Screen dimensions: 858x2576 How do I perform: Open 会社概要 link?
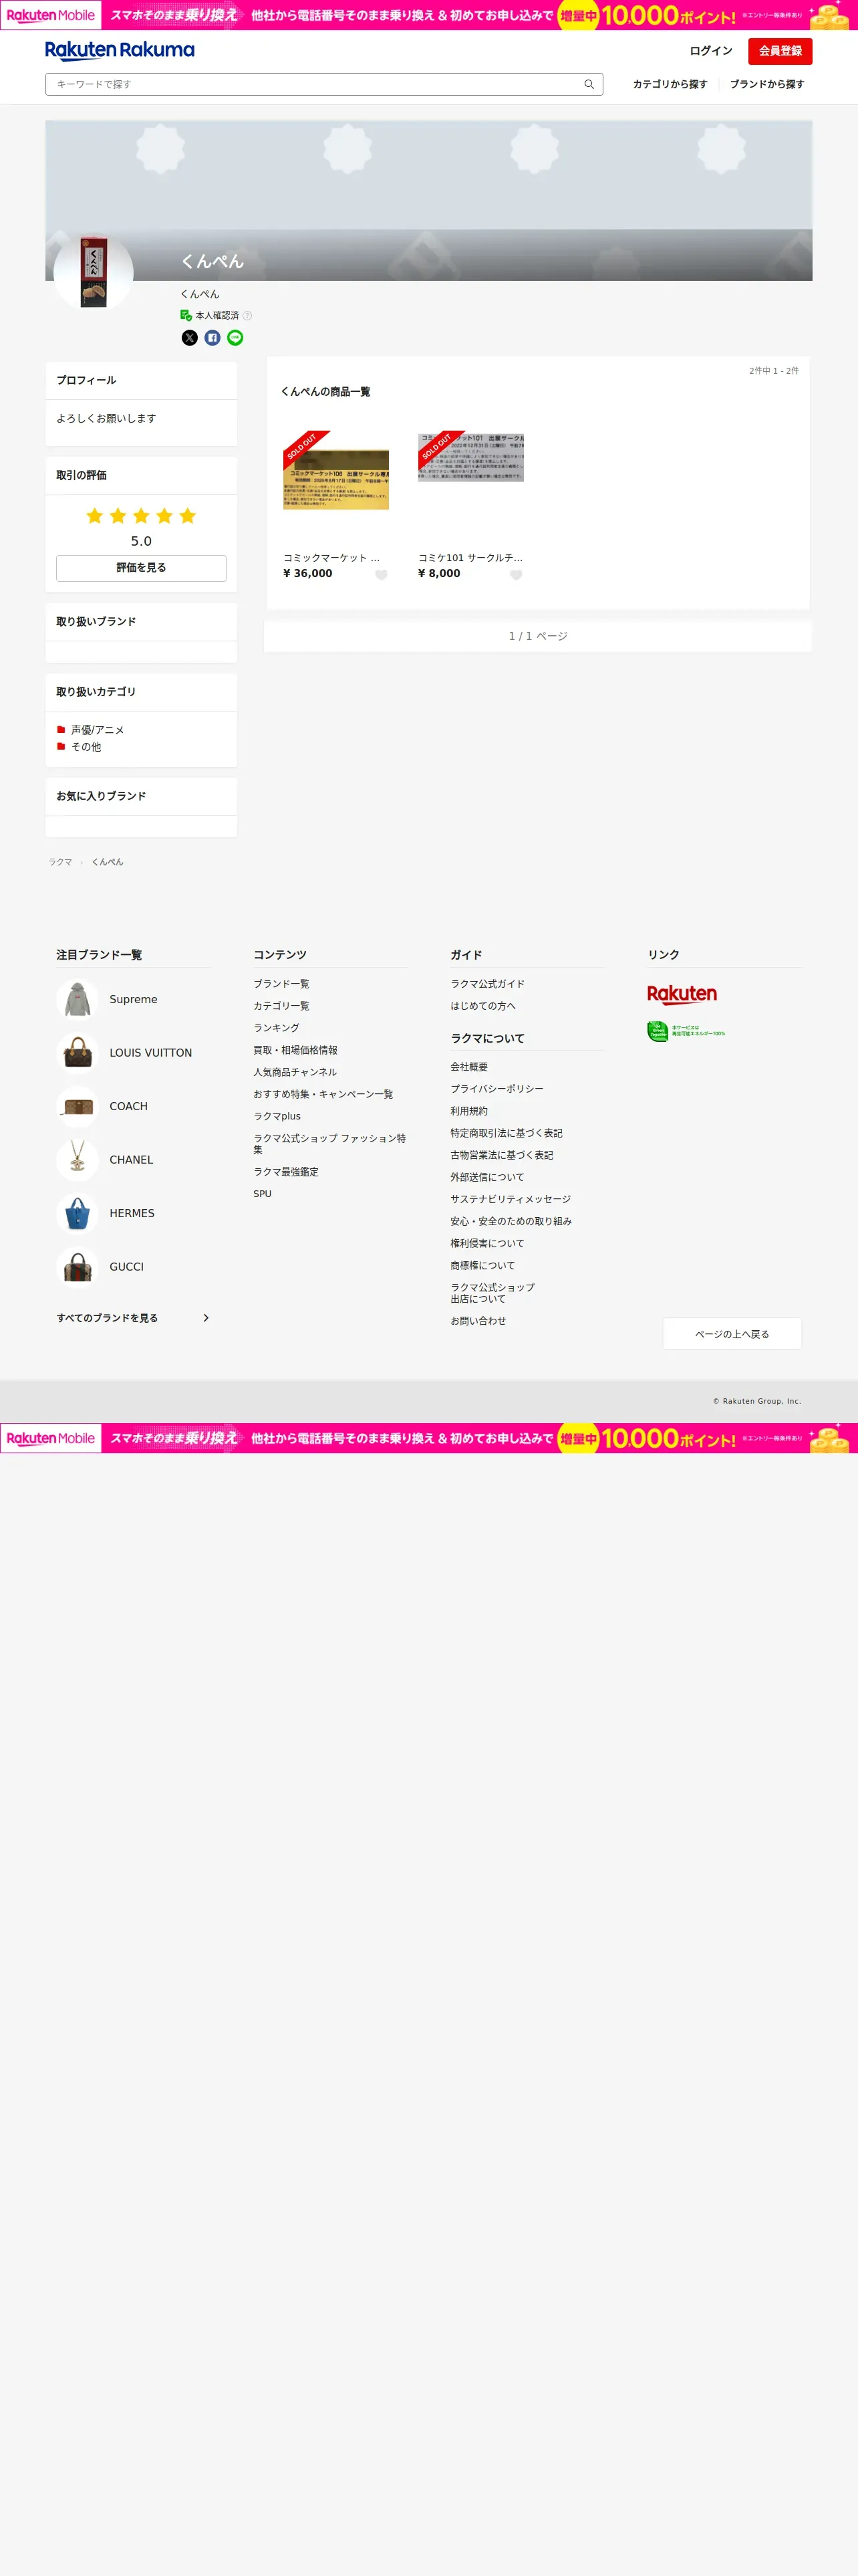(468, 1067)
